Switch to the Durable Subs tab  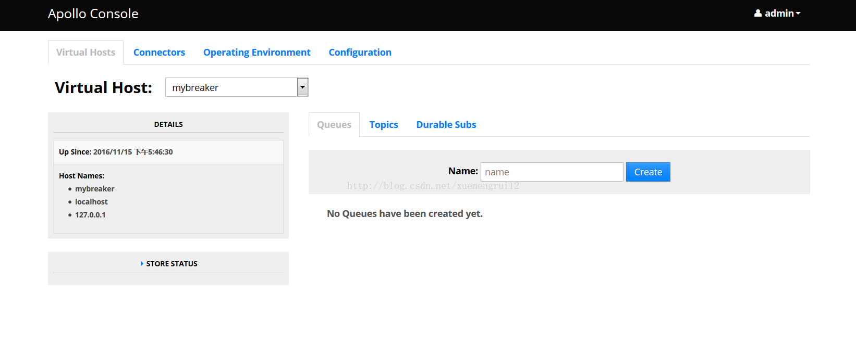pos(446,125)
